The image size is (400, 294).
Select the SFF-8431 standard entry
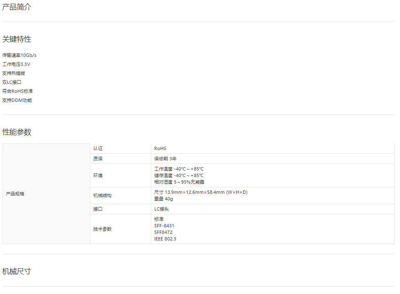click(x=164, y=226)
